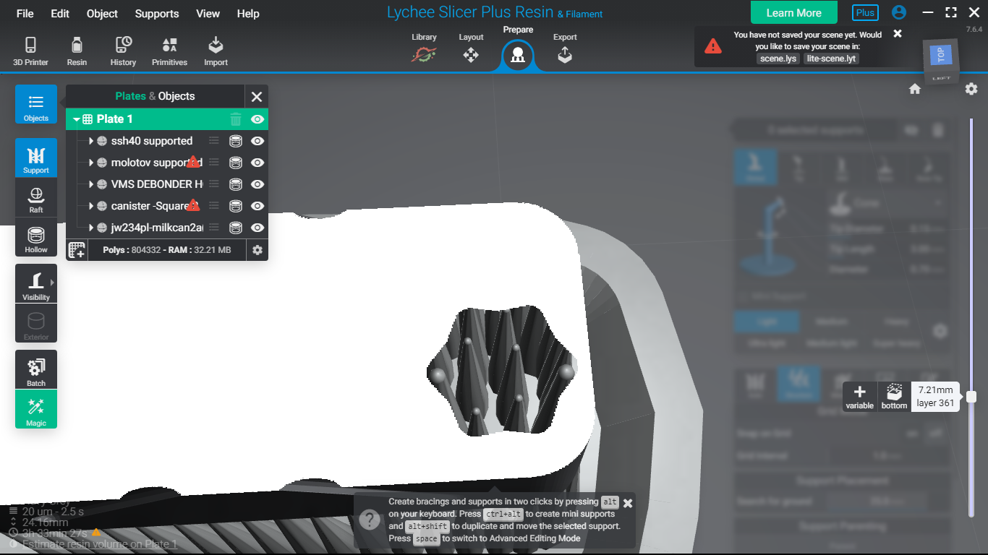Click the help question mark icon
988x555 pixels.
[x=369, y=519]
